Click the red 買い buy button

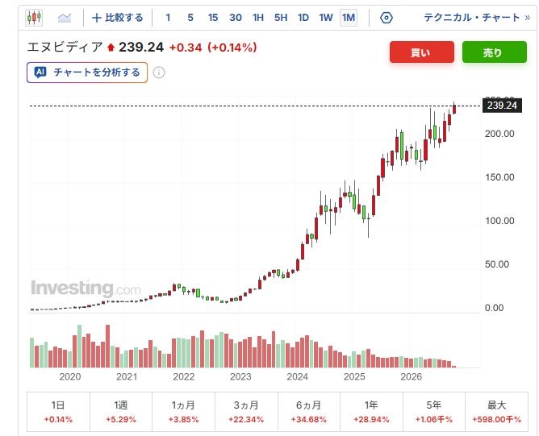point(422,52)
